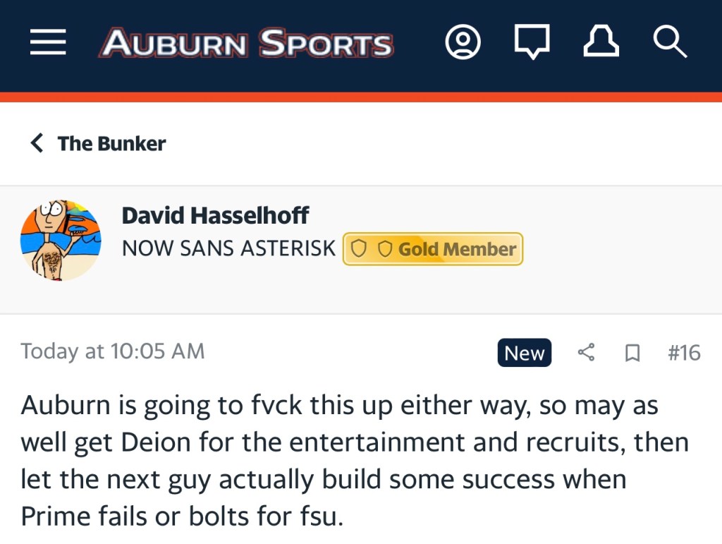
Task: Return to The Bunker forum
Action: click(x=111, y=143)
